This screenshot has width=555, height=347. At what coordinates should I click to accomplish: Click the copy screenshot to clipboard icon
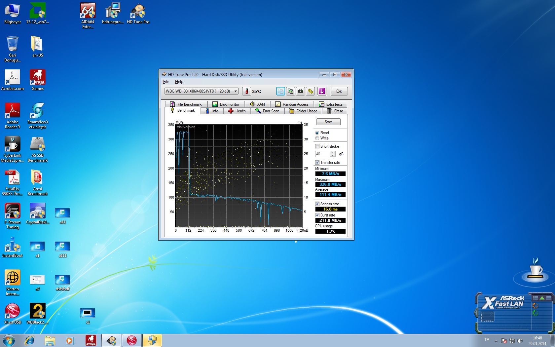290,91
